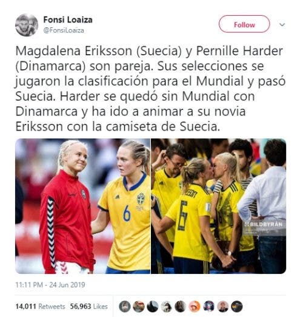Open the tweet timestamp 24 Jun 2019

pos(50,285)
